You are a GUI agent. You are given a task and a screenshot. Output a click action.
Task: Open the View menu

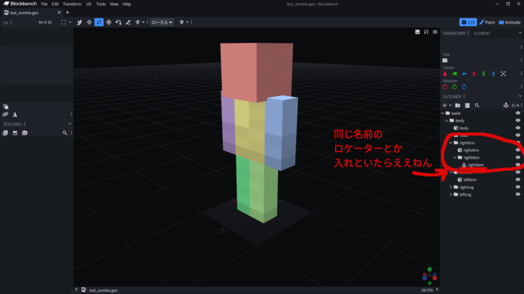(114, 4)
